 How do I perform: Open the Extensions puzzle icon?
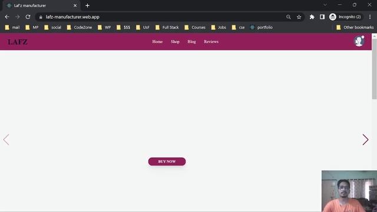pyautogui.click(x=312, y=17)
